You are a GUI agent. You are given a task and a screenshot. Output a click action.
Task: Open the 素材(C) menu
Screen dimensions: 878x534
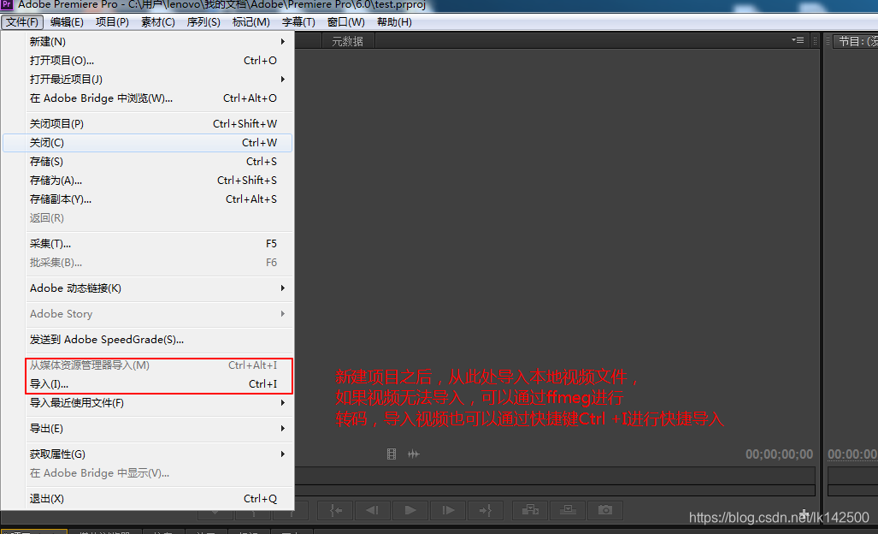(x=158, y=22)
